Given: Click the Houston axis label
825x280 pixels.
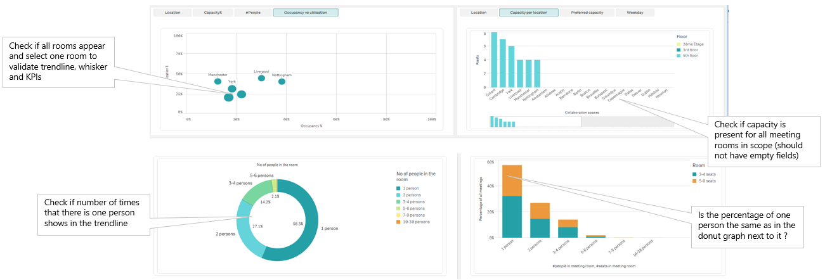Looking at the screenshot, I should click(662, 94).
